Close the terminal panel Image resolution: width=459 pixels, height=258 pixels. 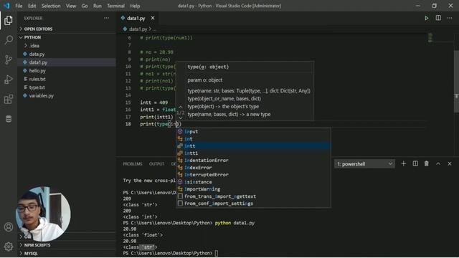[x=450, y=164]
